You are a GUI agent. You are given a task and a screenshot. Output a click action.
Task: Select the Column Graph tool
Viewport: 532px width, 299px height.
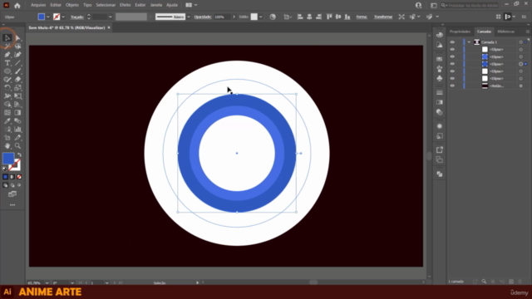(x=17, y=130)
